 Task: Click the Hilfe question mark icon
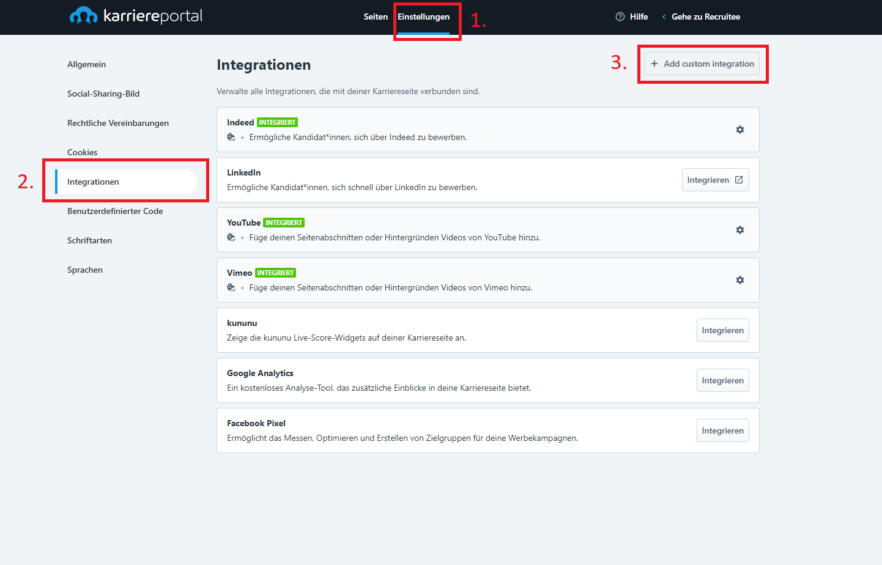tap(620, 17)
